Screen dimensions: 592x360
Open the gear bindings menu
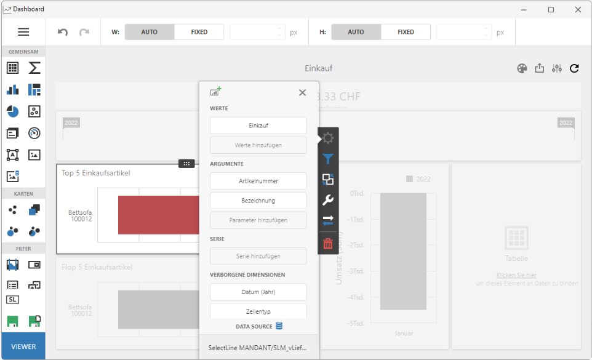[328, 138]
